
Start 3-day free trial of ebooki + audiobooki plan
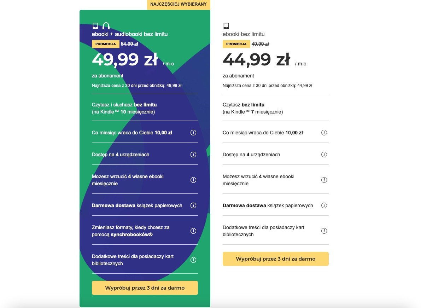(145, 288)
